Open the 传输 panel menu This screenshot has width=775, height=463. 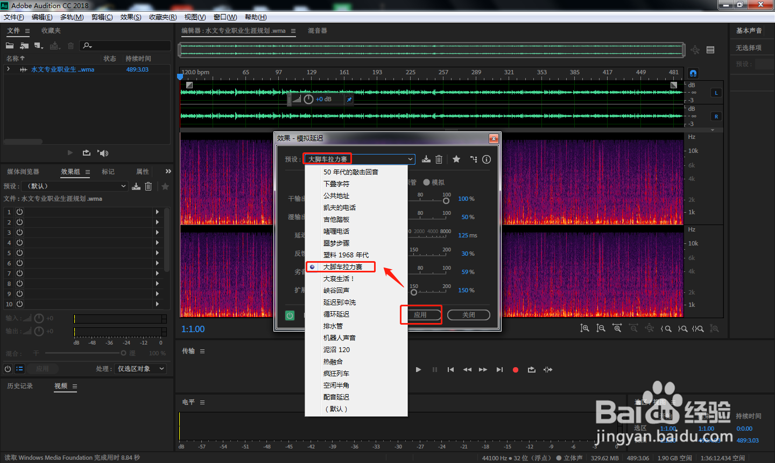pos(202,351)
